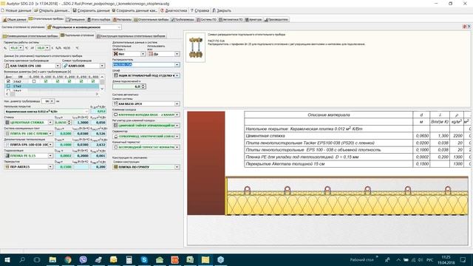
Task: Expand the Распределитель highlighted combo box
Action: click(177, 64)
